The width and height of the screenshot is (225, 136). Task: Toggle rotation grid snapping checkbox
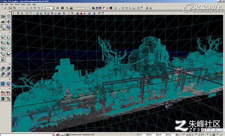coord(196,135)
